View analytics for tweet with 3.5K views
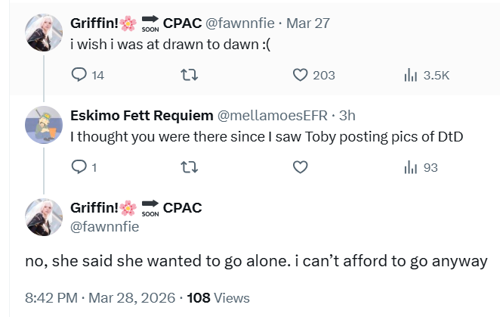This screenshot has width=500, height=317. (412, 75)
